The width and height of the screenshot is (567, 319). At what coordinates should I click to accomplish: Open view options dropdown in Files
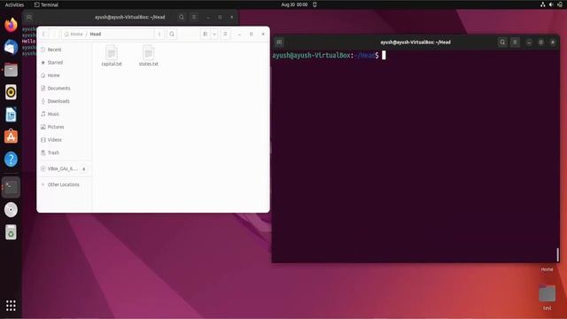pyautogui.click(x=214, y=34)
